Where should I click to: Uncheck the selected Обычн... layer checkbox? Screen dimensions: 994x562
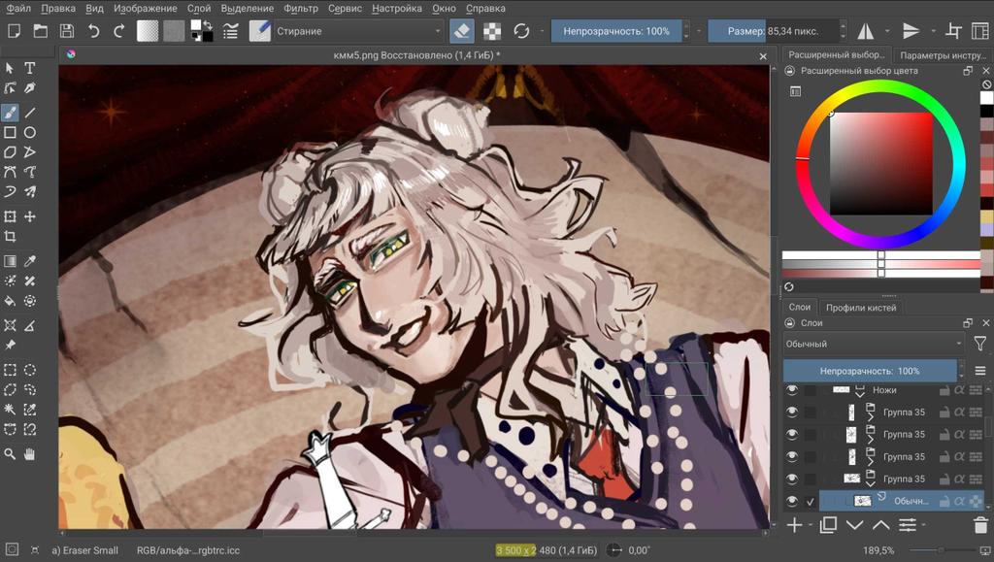[x=811, y=501]
